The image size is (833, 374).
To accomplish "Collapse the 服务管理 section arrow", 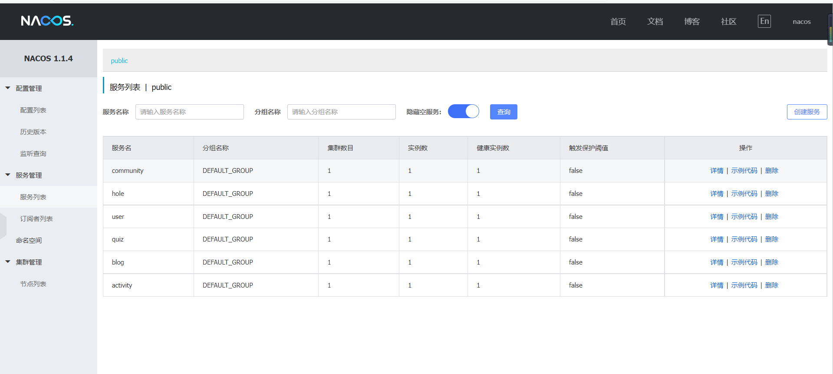I will coord(8,175).
